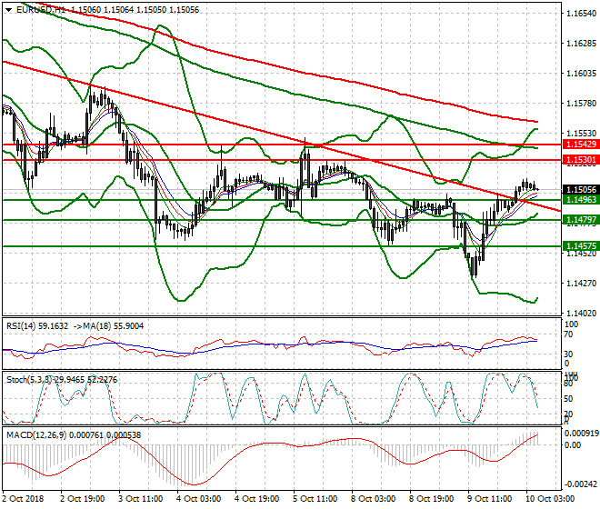The width and height of the screenshot is (600, 509).
Task: Select the green 1.14575 price level tag
Action: tap(581, 246)
